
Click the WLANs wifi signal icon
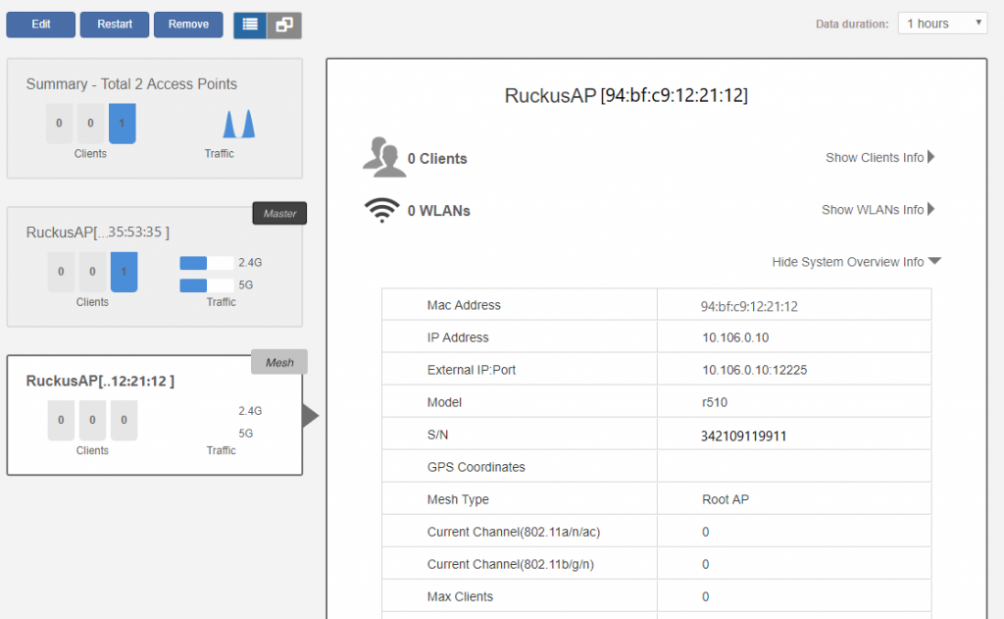381,210
